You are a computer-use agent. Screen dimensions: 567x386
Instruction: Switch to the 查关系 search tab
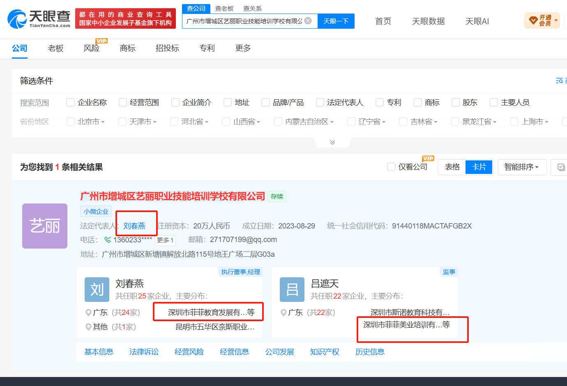252,8
